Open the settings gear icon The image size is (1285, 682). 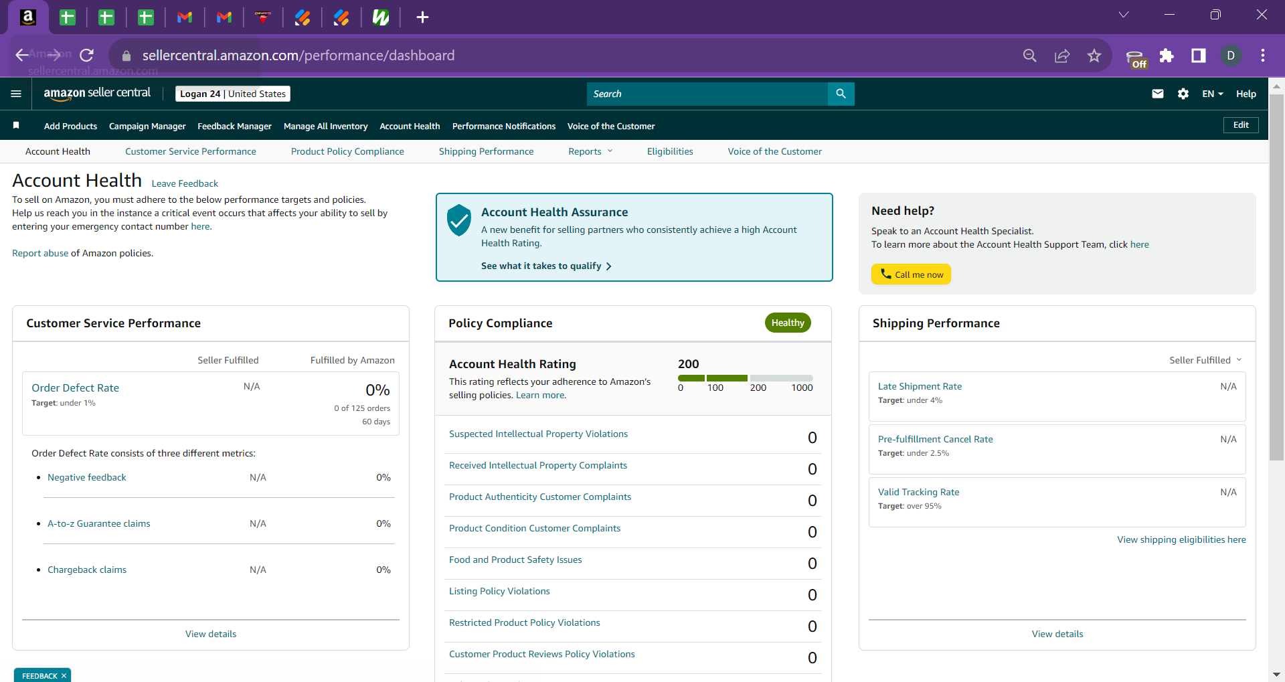click(1183, 94)
